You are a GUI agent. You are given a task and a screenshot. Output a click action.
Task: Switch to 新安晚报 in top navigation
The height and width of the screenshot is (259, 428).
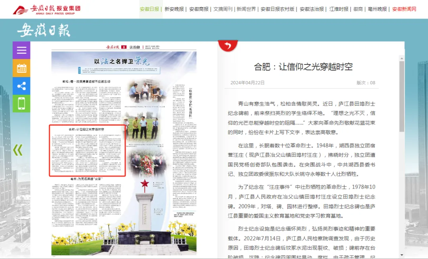[x=174, y=9]
